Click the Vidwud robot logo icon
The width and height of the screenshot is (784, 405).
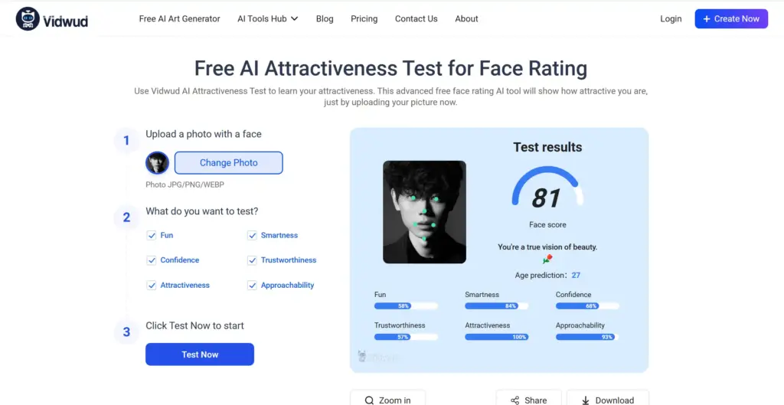(x=28, y=18)
